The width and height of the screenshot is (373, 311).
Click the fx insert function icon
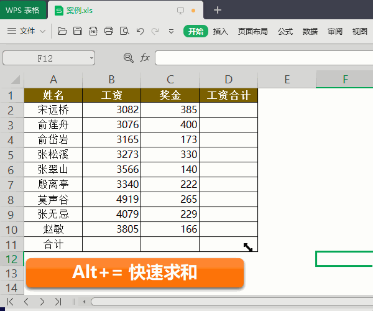[145, 58]
